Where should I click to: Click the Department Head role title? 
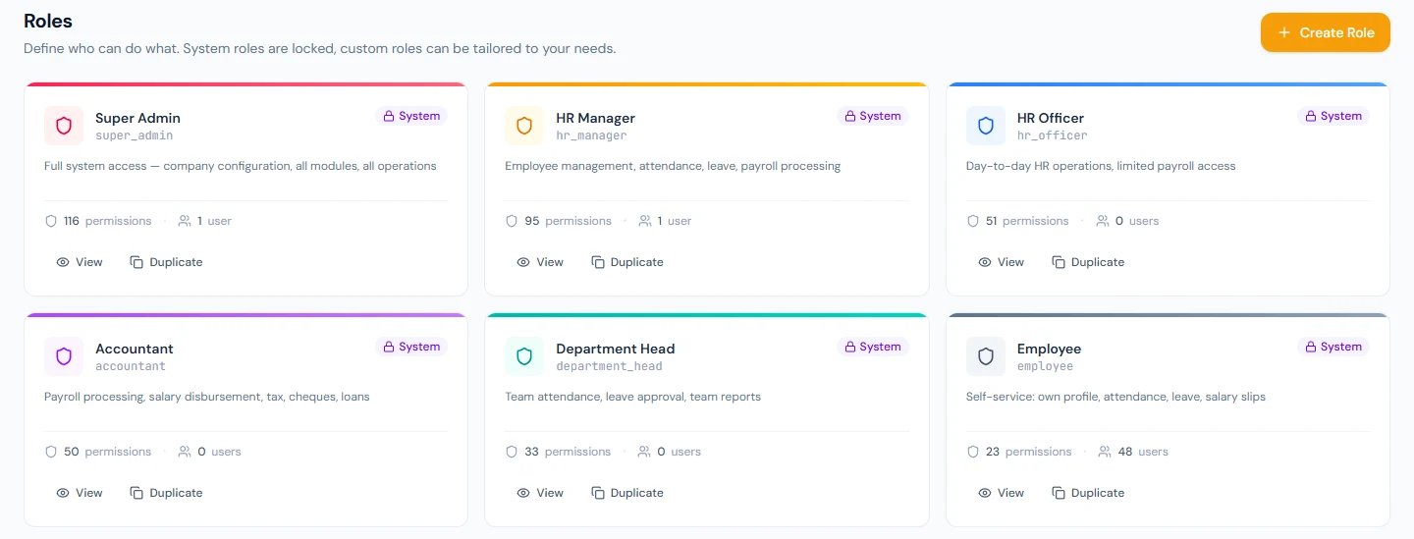pyautogui.click(x=616, y=349)
